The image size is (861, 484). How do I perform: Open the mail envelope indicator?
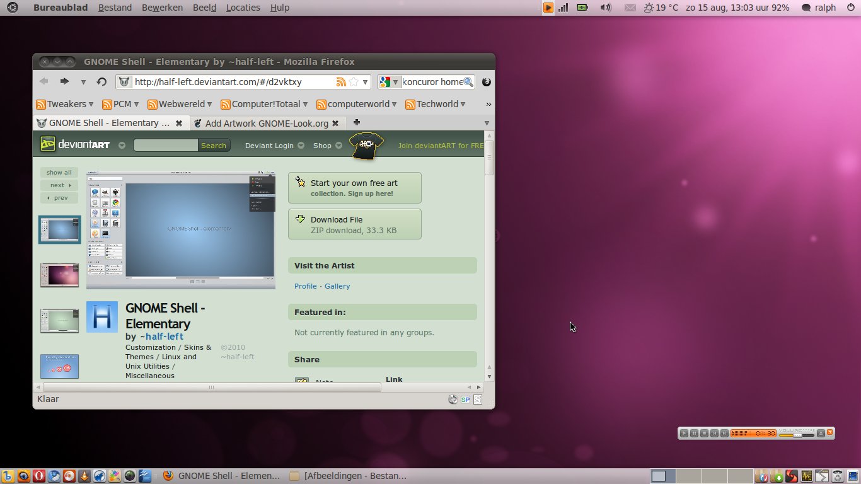(630, 8)
